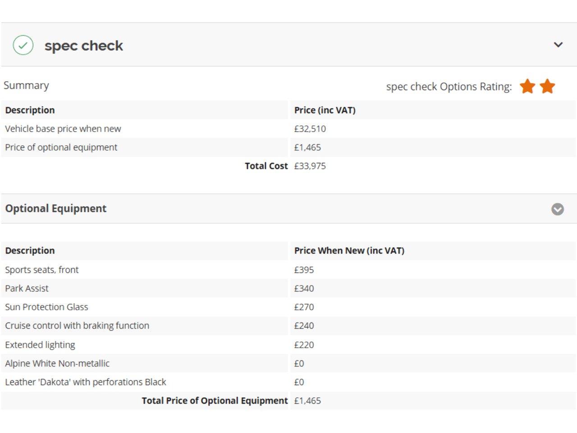Click the Summary label
This screenshot has height=433, width=577.
pyautogui.click(x=26, y=85)
